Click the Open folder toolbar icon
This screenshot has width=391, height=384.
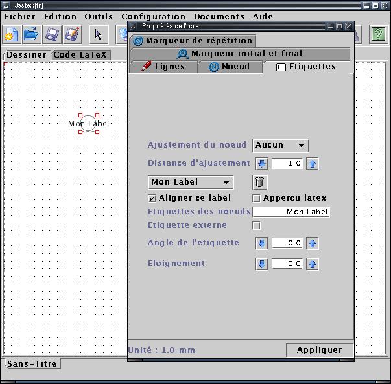tap(31, 34)
